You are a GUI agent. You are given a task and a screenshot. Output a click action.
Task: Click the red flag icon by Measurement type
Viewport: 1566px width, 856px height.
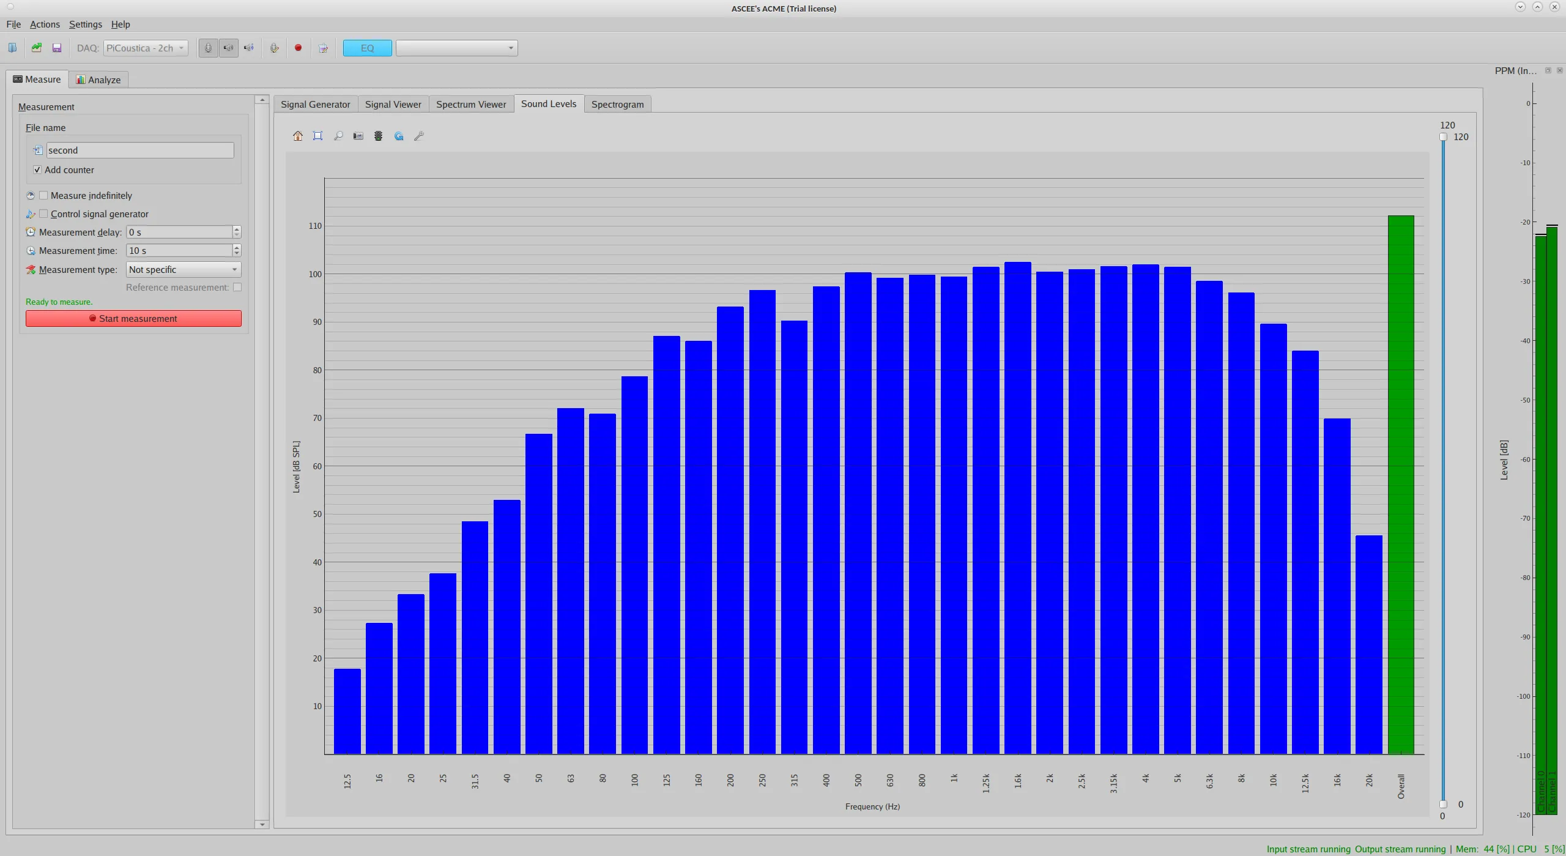click(31, 270)
